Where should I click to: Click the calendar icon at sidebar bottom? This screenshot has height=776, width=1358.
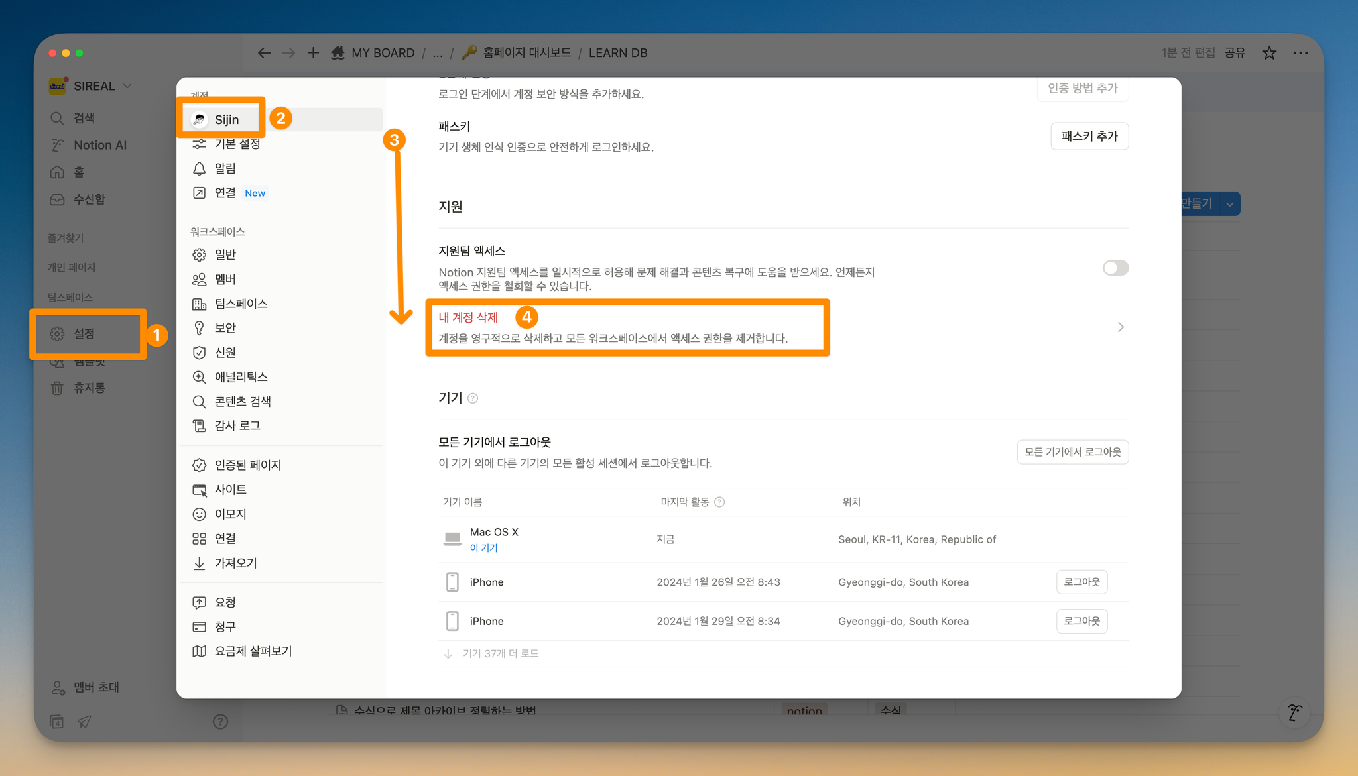click(x=57, y=722)
